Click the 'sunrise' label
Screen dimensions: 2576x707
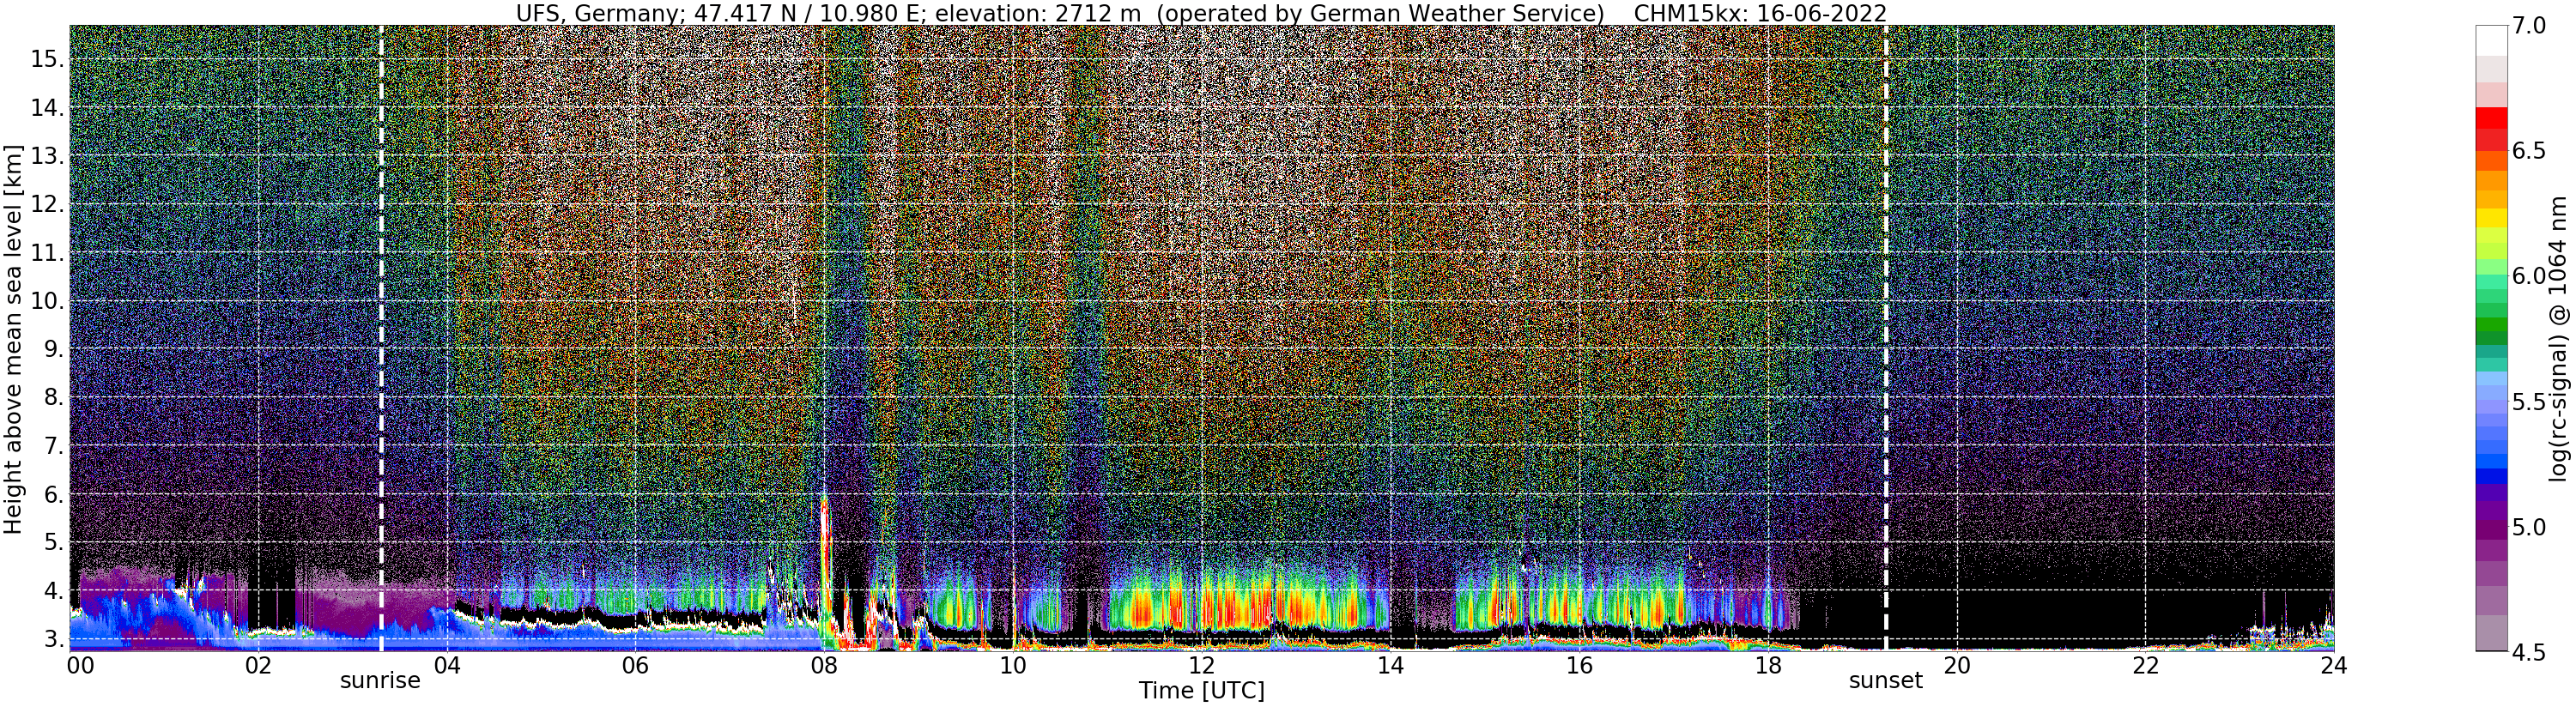click(x=380, y=681)
